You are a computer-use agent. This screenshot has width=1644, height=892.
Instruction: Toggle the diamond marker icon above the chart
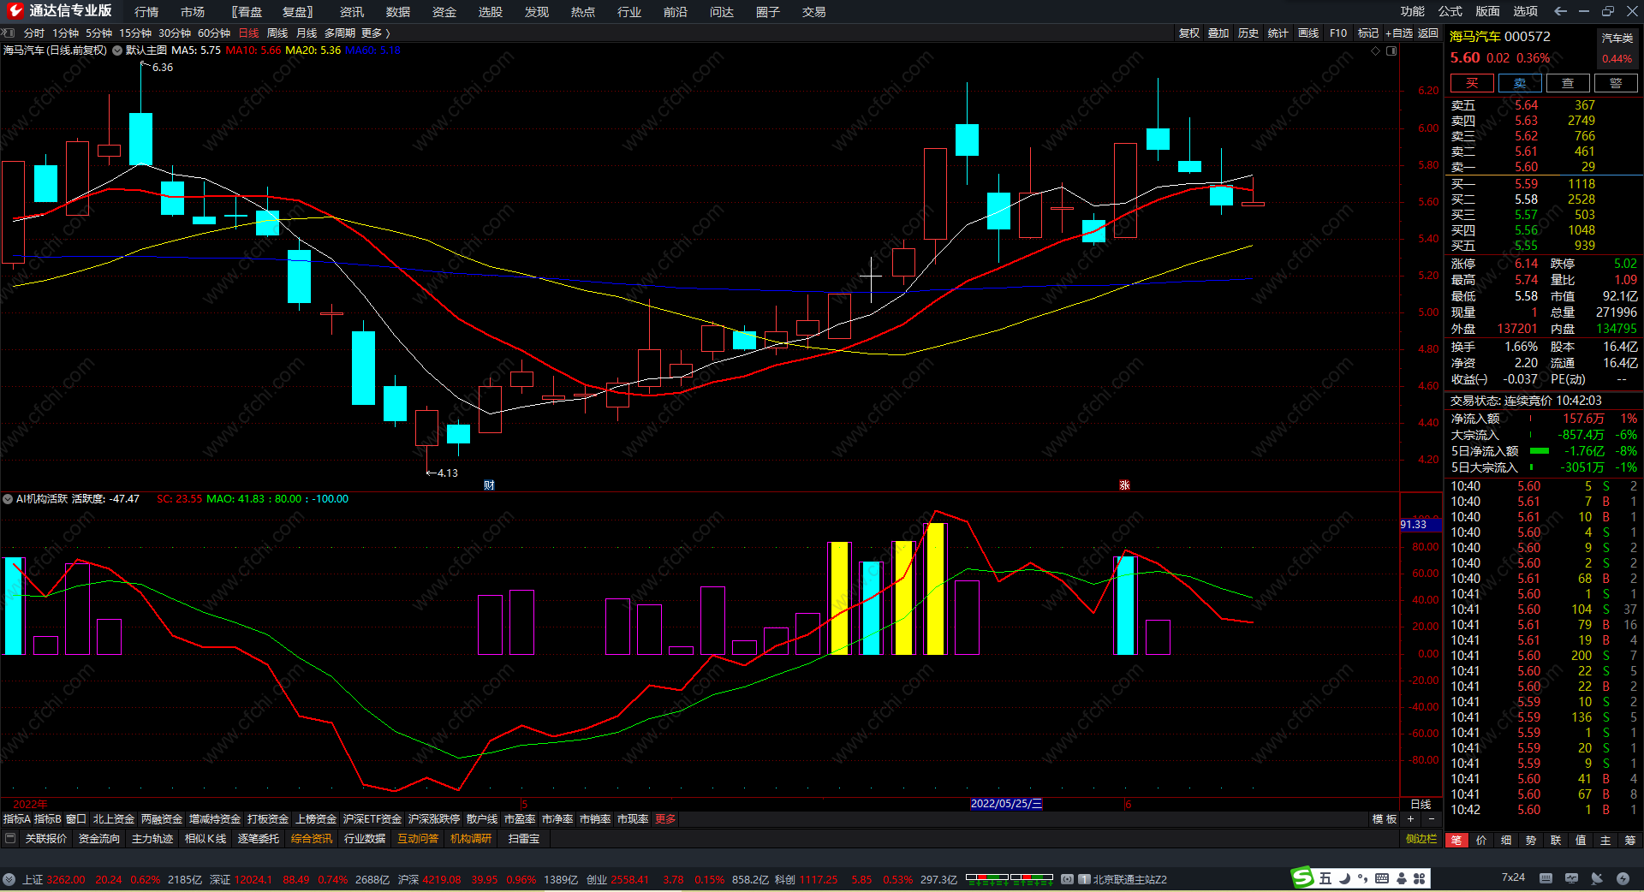pos(1376,51)
